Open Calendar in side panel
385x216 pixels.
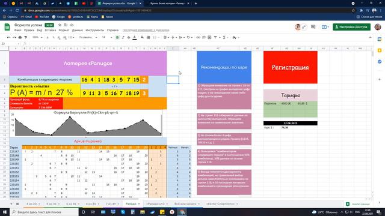coord(380,39)
